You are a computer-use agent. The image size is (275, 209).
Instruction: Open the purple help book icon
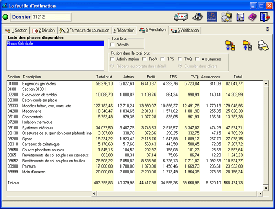coord(252,17)
